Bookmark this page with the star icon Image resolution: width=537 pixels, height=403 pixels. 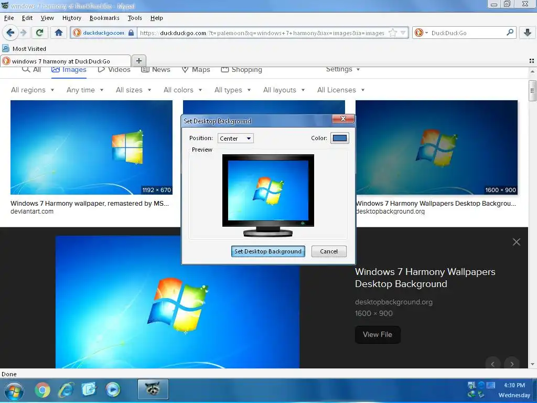coord(393,33)
